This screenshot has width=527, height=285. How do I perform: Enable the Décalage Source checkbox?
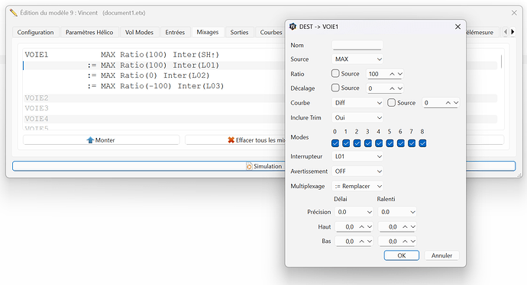(x=335, y=88)
